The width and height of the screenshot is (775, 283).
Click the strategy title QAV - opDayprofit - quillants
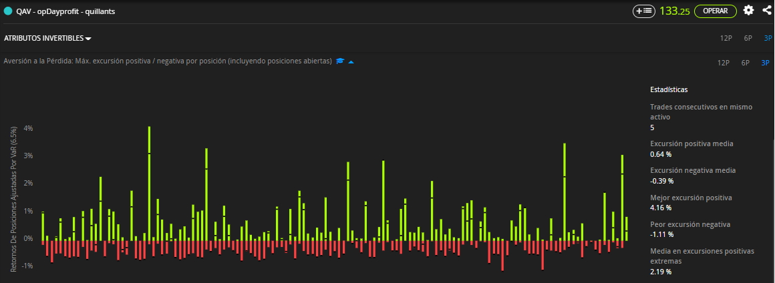coord(65,11)
